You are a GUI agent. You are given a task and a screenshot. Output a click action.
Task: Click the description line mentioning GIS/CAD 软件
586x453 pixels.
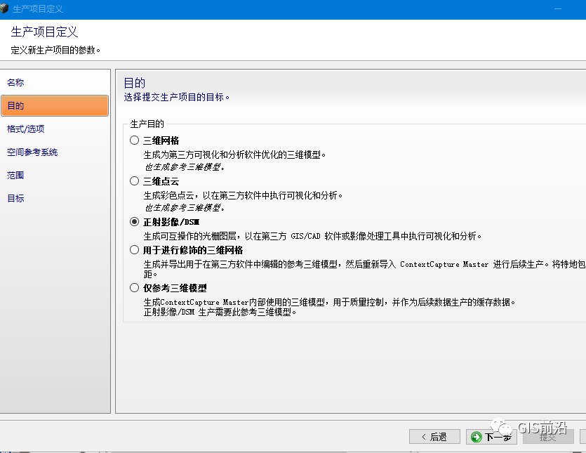click(x=312, y=236)
